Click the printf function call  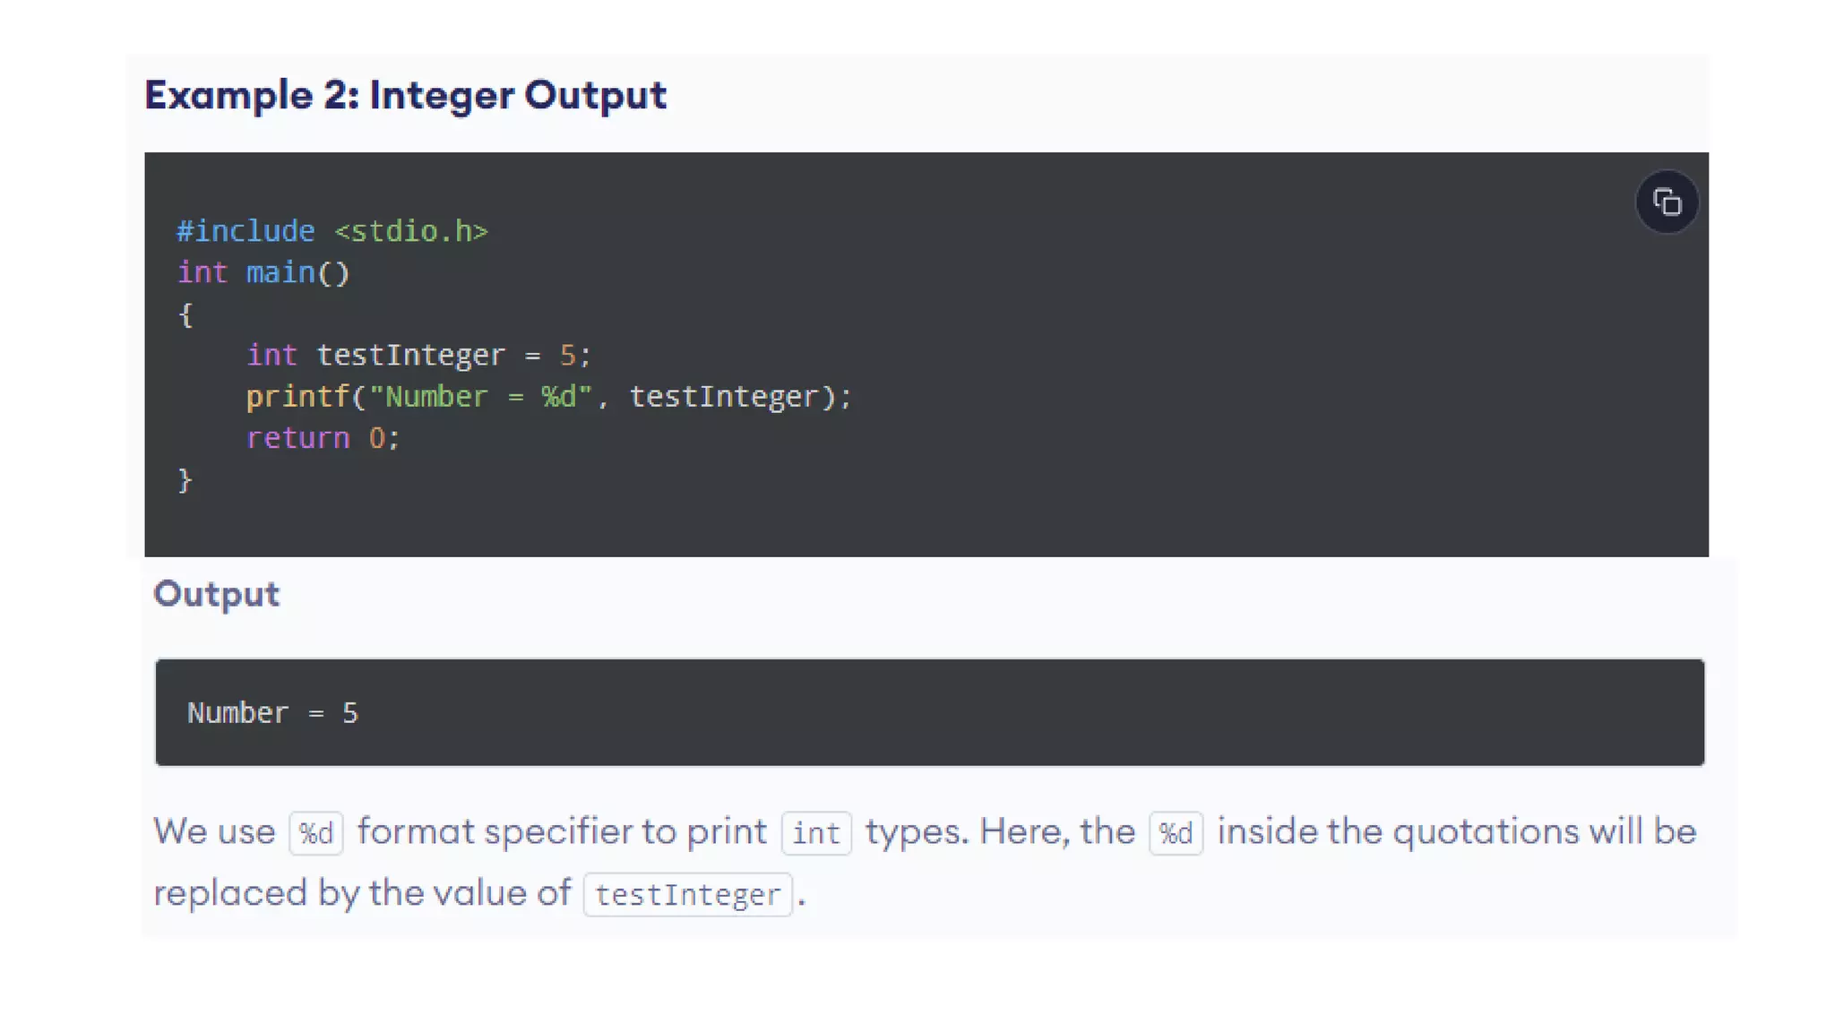[x=297, y=397]
